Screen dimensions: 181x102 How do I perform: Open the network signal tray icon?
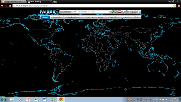pos(166,99)
